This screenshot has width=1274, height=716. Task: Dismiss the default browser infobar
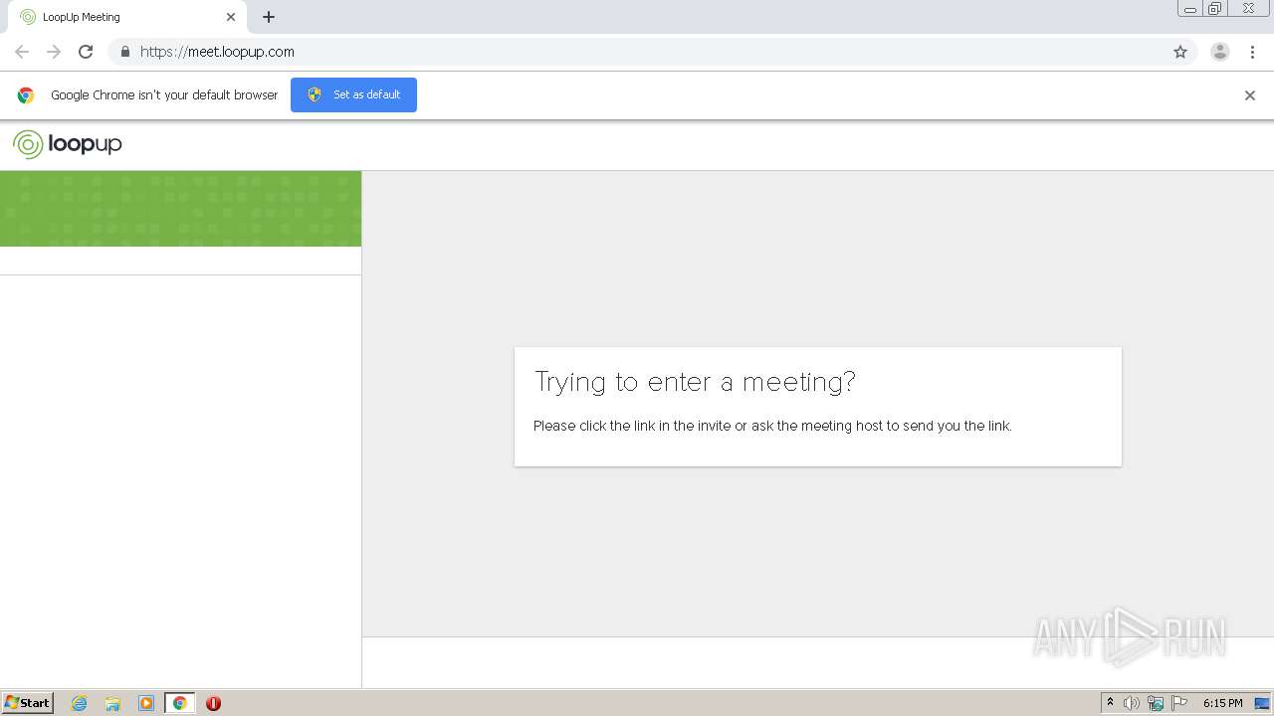click(x=1250, y=95)
